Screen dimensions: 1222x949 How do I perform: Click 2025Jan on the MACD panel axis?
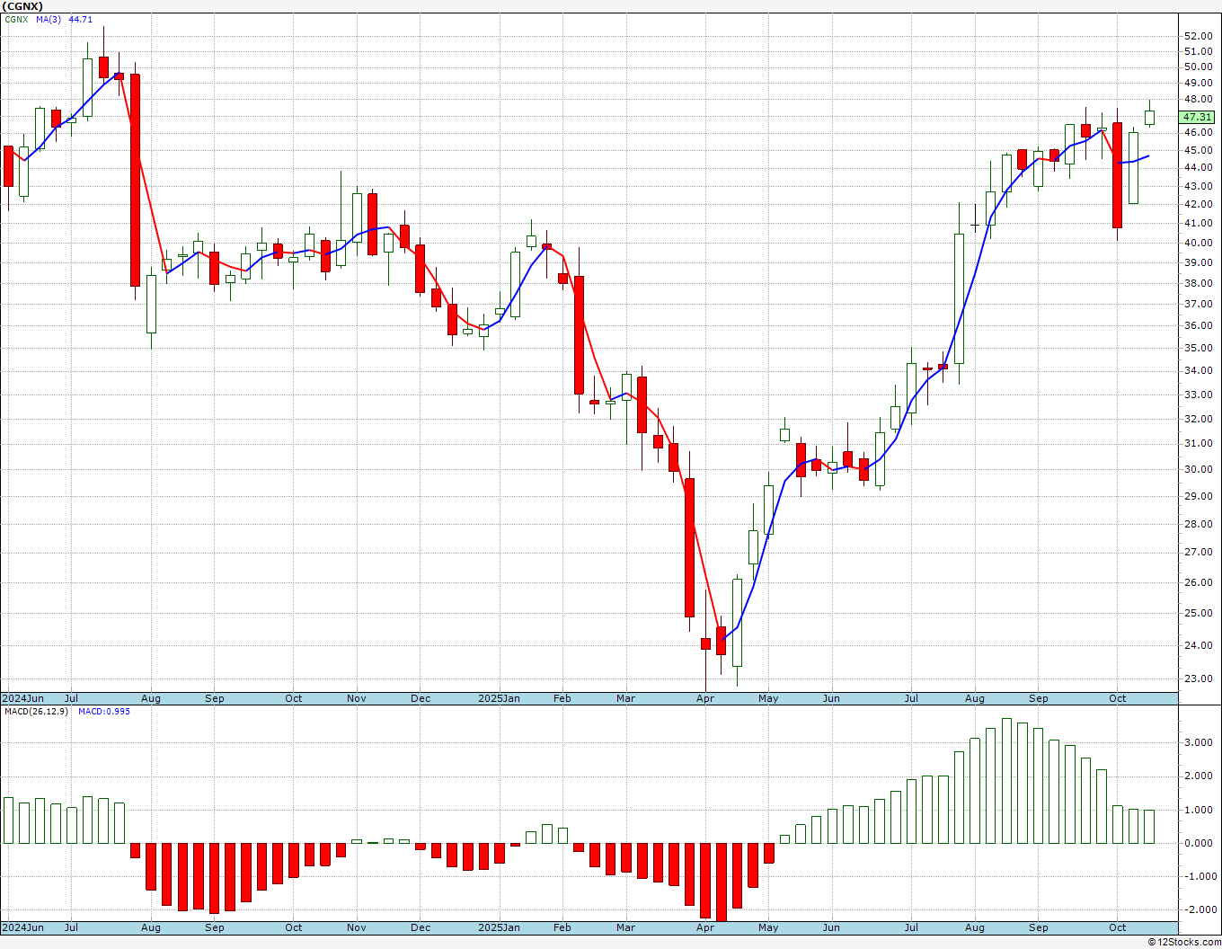(499, 927)
